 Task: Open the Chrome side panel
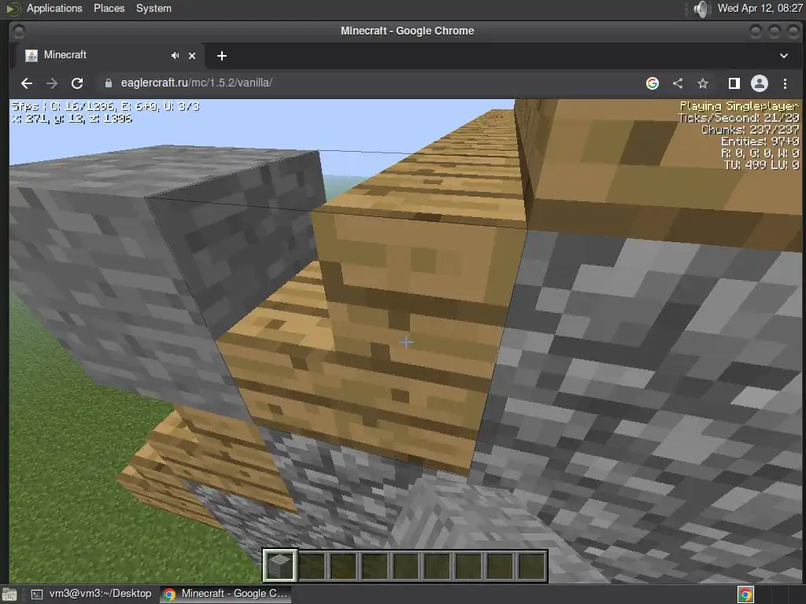[x=734, y=83]
